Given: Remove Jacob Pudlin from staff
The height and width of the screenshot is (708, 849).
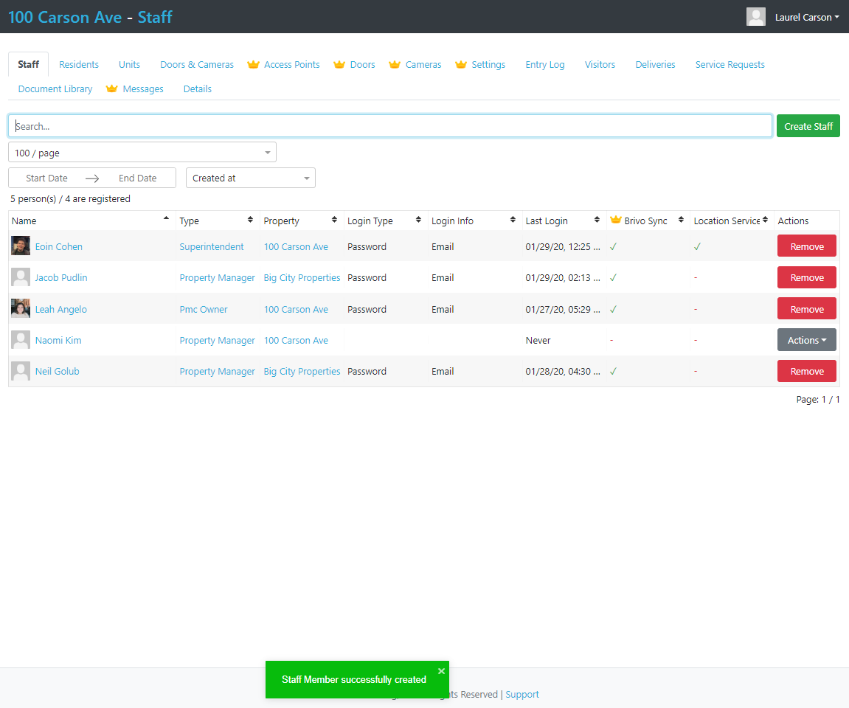Looking at the screenshot, I should coord(806,278).
